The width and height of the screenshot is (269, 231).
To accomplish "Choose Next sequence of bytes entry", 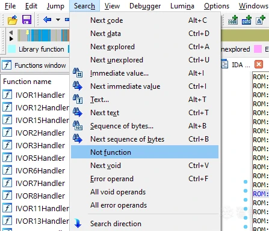I will (144, 139).
